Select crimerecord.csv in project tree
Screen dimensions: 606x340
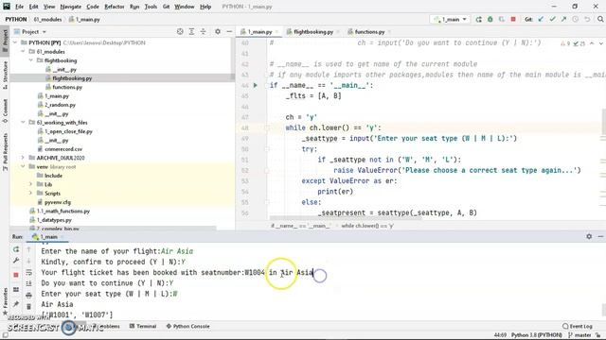63,149
